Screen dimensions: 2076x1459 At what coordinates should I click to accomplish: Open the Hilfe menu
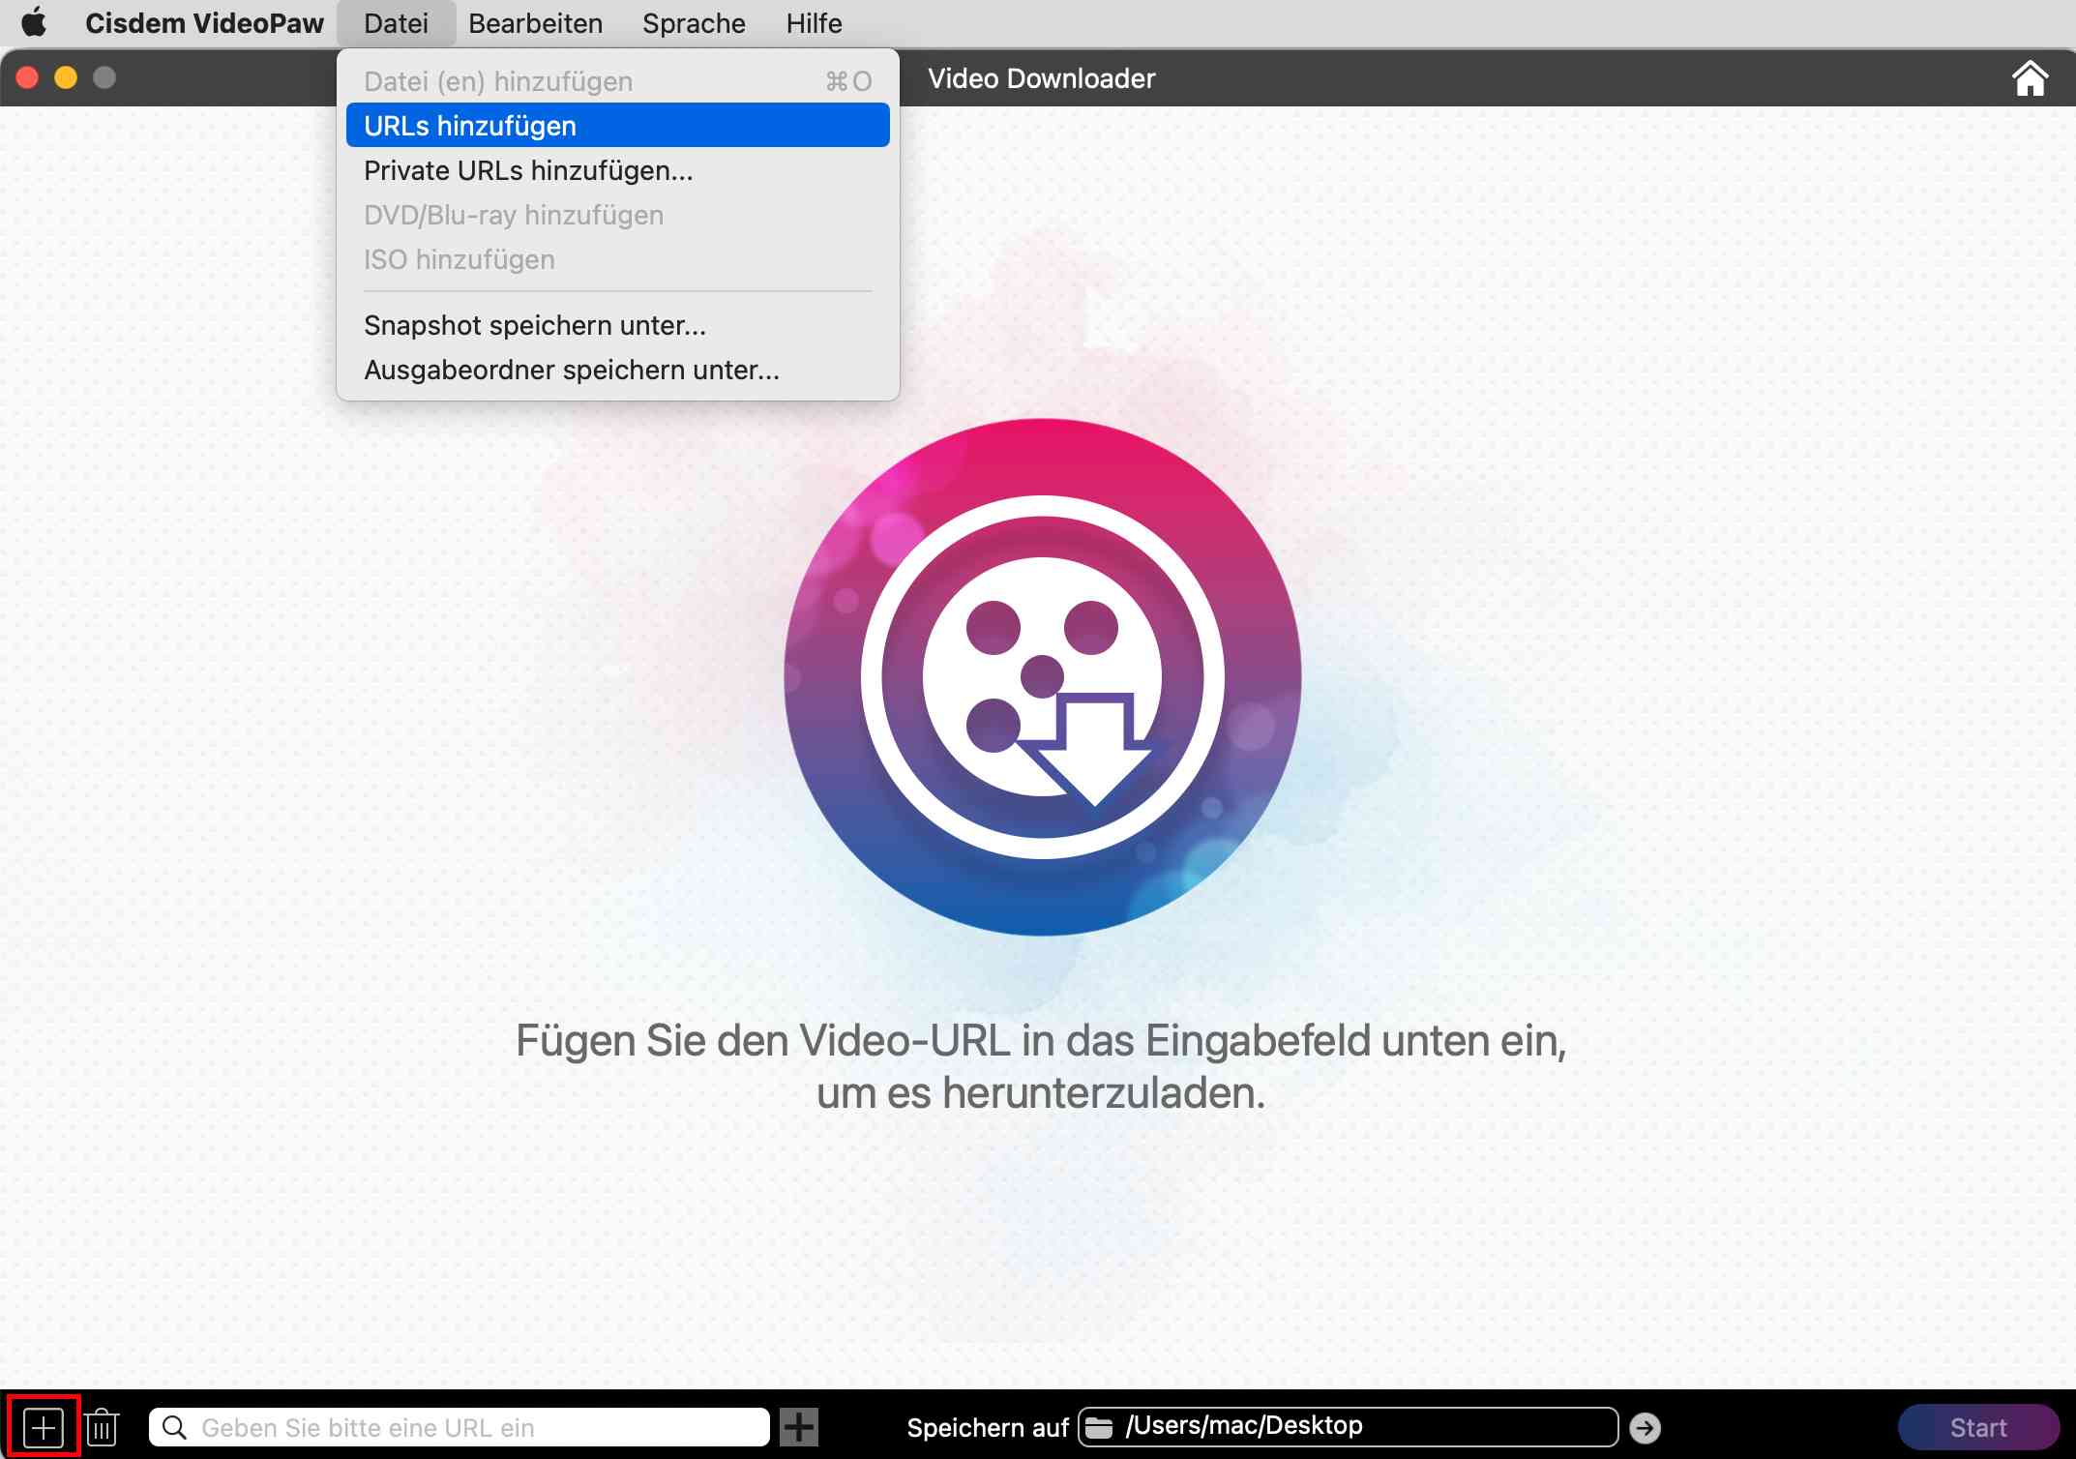(813, 22)
